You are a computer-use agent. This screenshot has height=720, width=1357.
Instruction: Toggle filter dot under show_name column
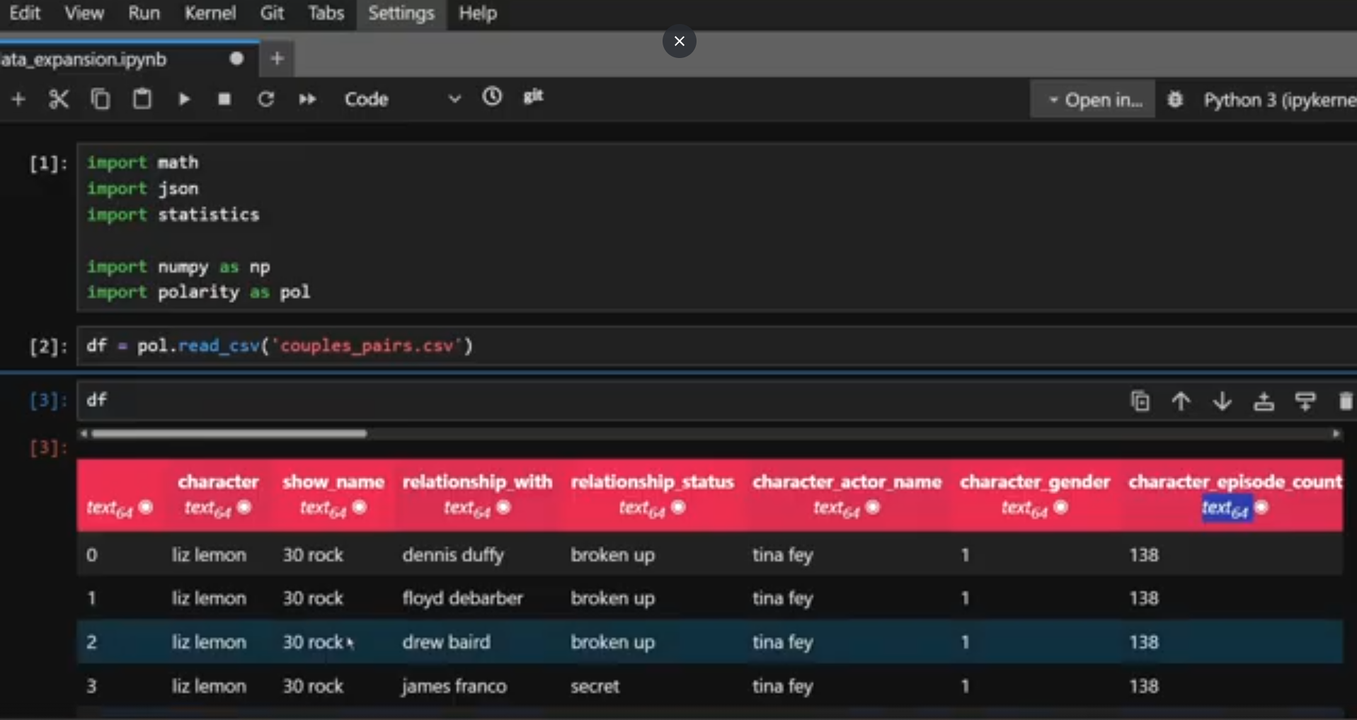point(360,507)
